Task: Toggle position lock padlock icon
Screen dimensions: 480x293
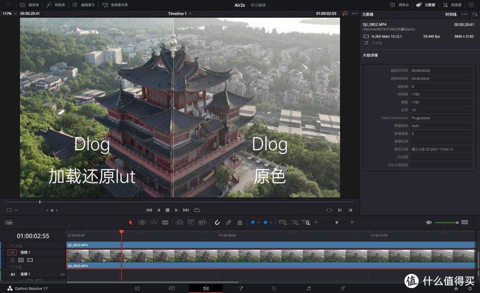Action: [240, 222]
